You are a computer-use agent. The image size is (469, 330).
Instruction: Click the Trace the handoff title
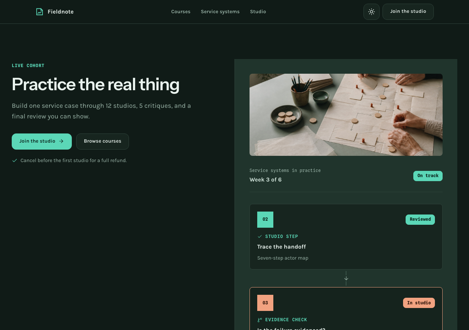[x=281, y=247]
